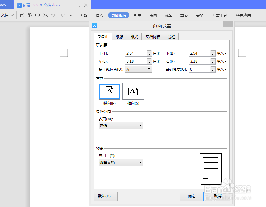
Task: Click the Redo icon
Action: point(63,15)
